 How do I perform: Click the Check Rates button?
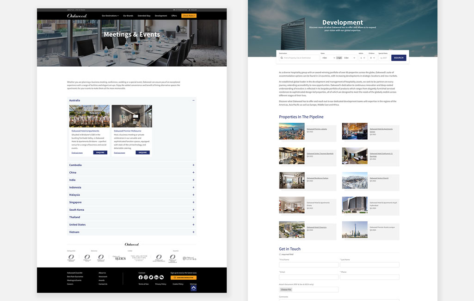coord(189,16)
